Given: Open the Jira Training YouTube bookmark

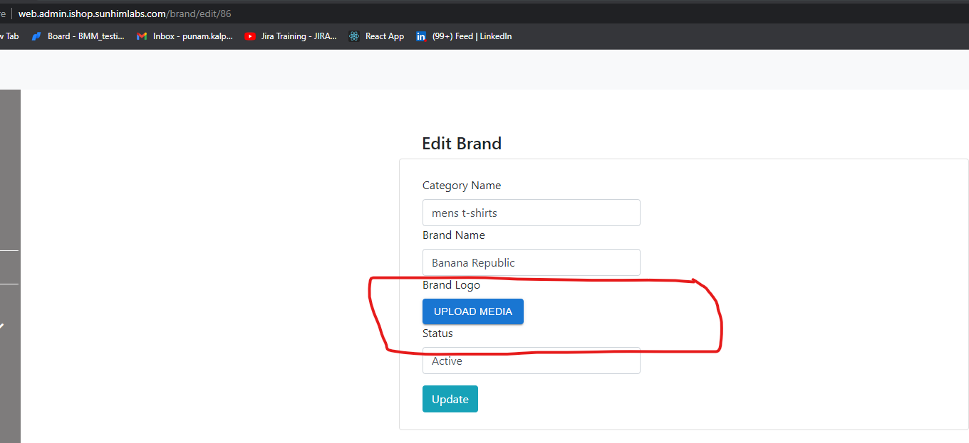Looking at the screenshot, I should coord(291,36).
